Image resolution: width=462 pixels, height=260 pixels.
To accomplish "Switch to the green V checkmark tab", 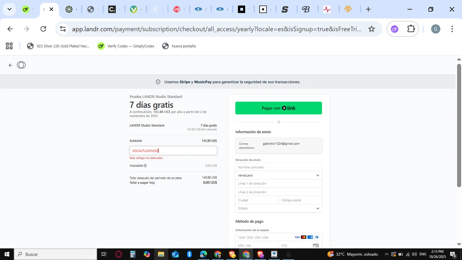I will click(x=134, y=9).
